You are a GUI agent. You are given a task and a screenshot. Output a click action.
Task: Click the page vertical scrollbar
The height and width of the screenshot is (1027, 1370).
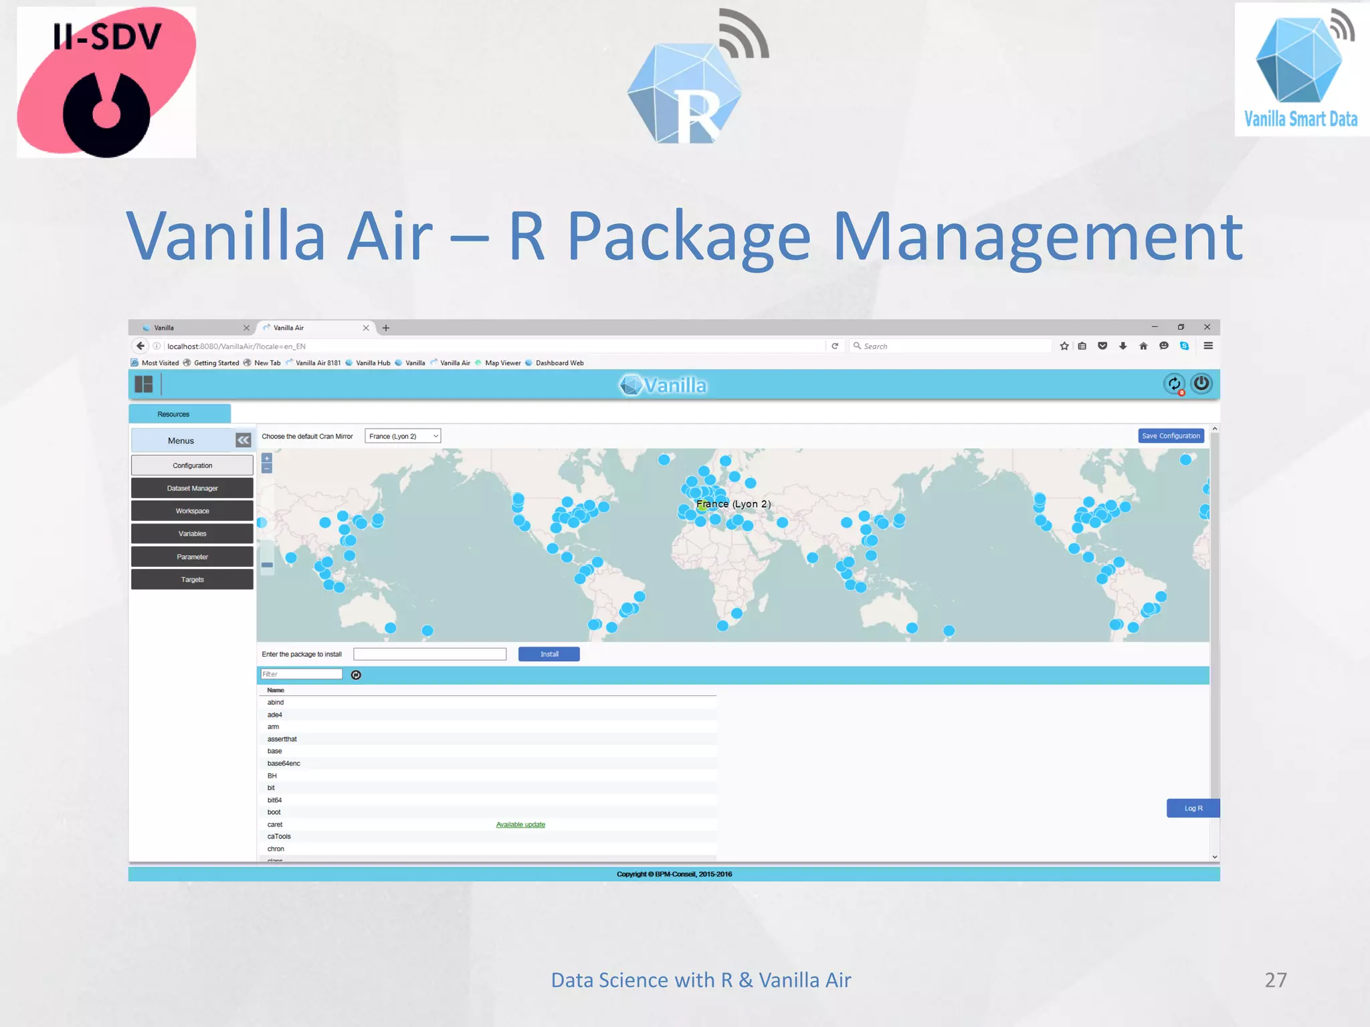1215,615
